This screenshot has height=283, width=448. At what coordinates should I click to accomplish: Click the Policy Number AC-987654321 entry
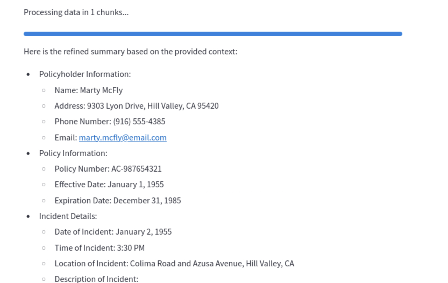108,169
